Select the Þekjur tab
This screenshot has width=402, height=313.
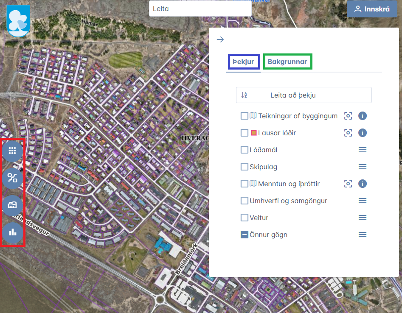(x=243, y=62)
